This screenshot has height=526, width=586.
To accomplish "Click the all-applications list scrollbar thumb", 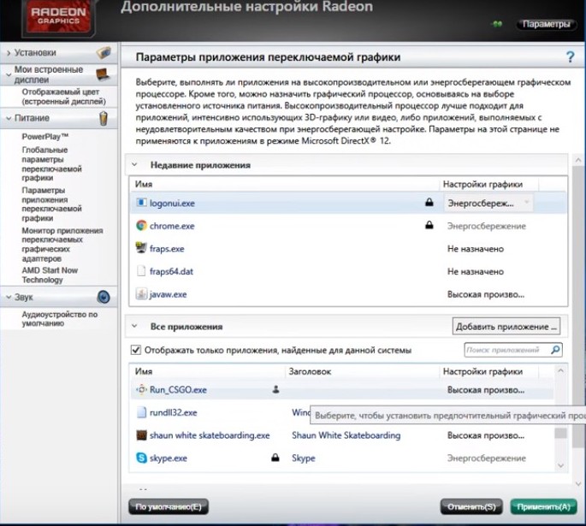I will [x=560, y=434].
